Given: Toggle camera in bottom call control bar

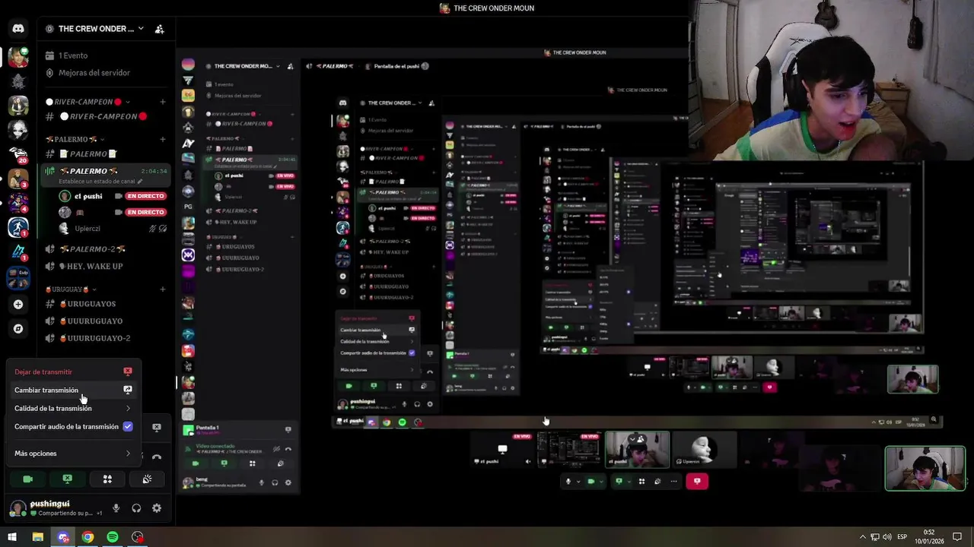Looking at the screenshot, I should coord(591,481).
